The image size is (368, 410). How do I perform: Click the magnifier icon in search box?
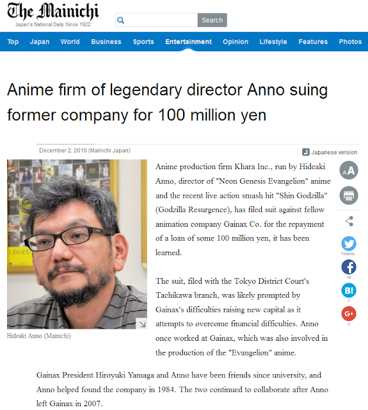pyautogui.click(x=120, y=20)
